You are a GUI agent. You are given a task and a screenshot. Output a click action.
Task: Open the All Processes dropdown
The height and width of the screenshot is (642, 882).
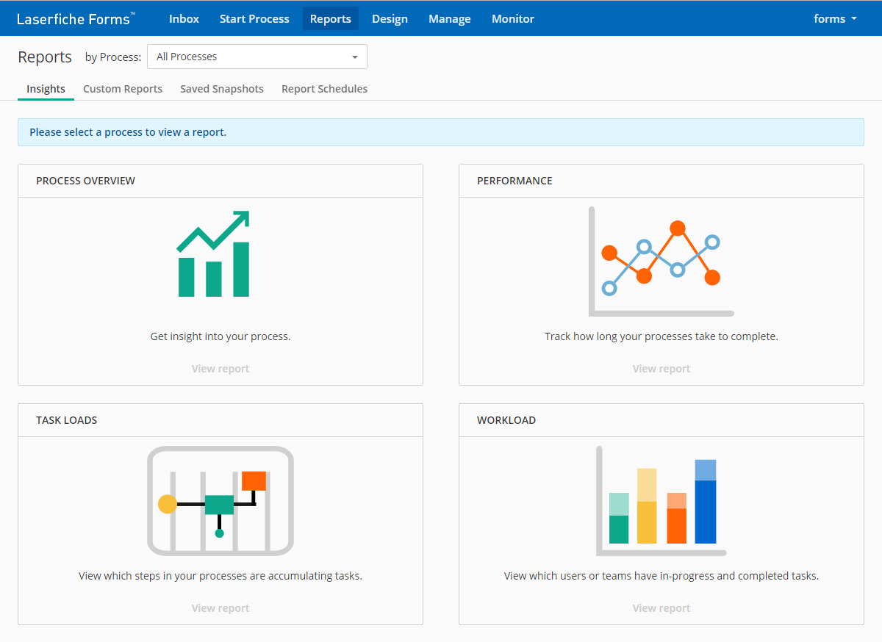[257, 57]
